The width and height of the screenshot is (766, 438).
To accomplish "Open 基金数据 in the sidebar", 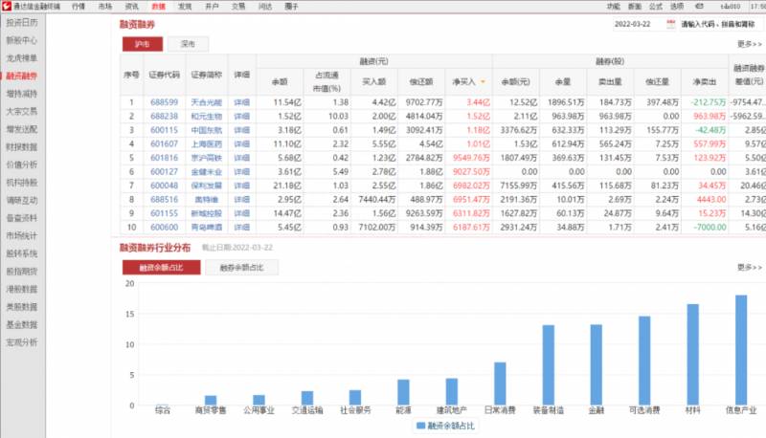I will click(x=22, y=324).
